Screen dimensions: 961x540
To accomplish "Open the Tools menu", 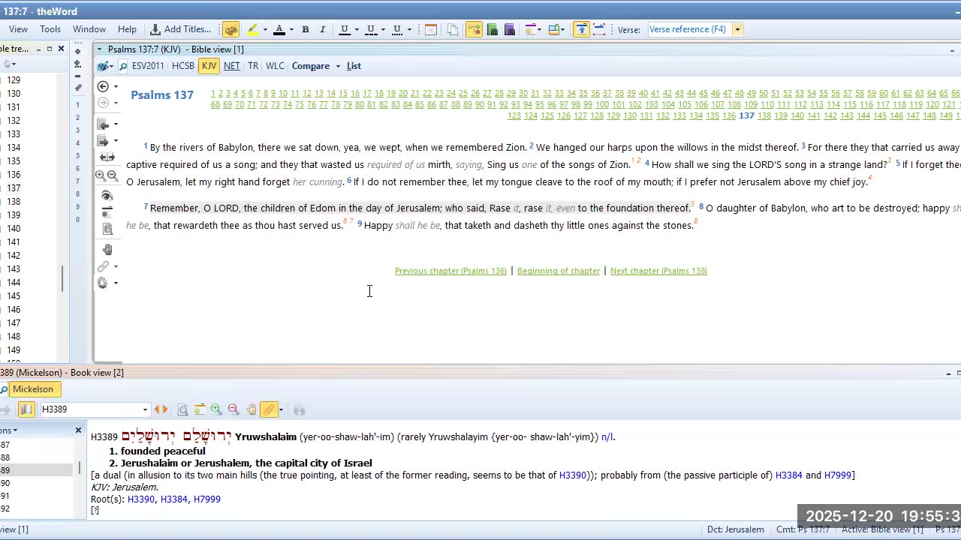I will click(50, 29).
